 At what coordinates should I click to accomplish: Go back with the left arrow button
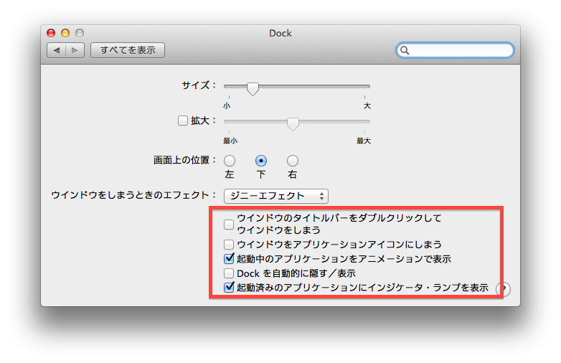click(x=57, y=50)
